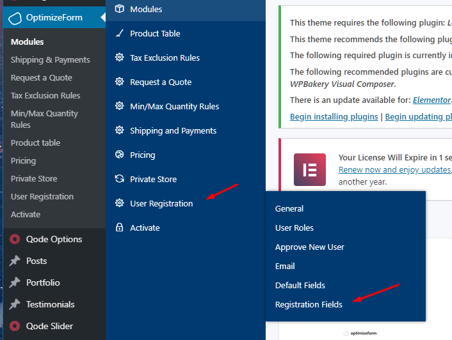Open Pricing in the sidebar submenu
The height and width of the screenshot is (340, 452).
click(23, 161)
